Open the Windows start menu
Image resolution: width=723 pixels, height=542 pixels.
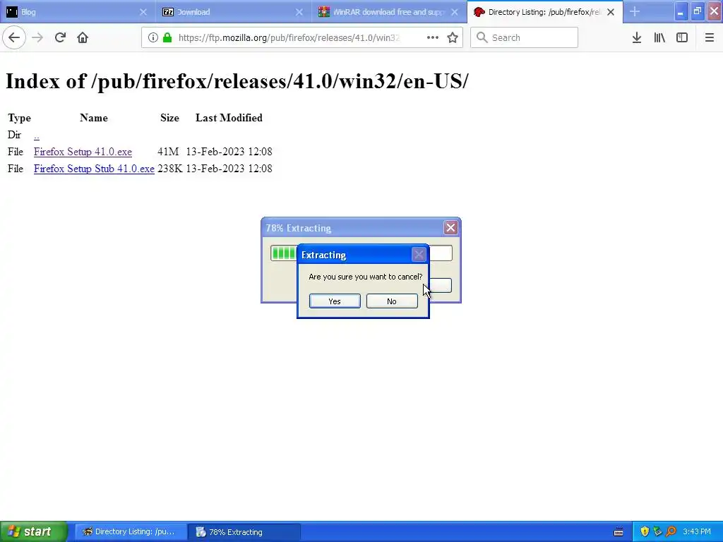tap(33, 531)
